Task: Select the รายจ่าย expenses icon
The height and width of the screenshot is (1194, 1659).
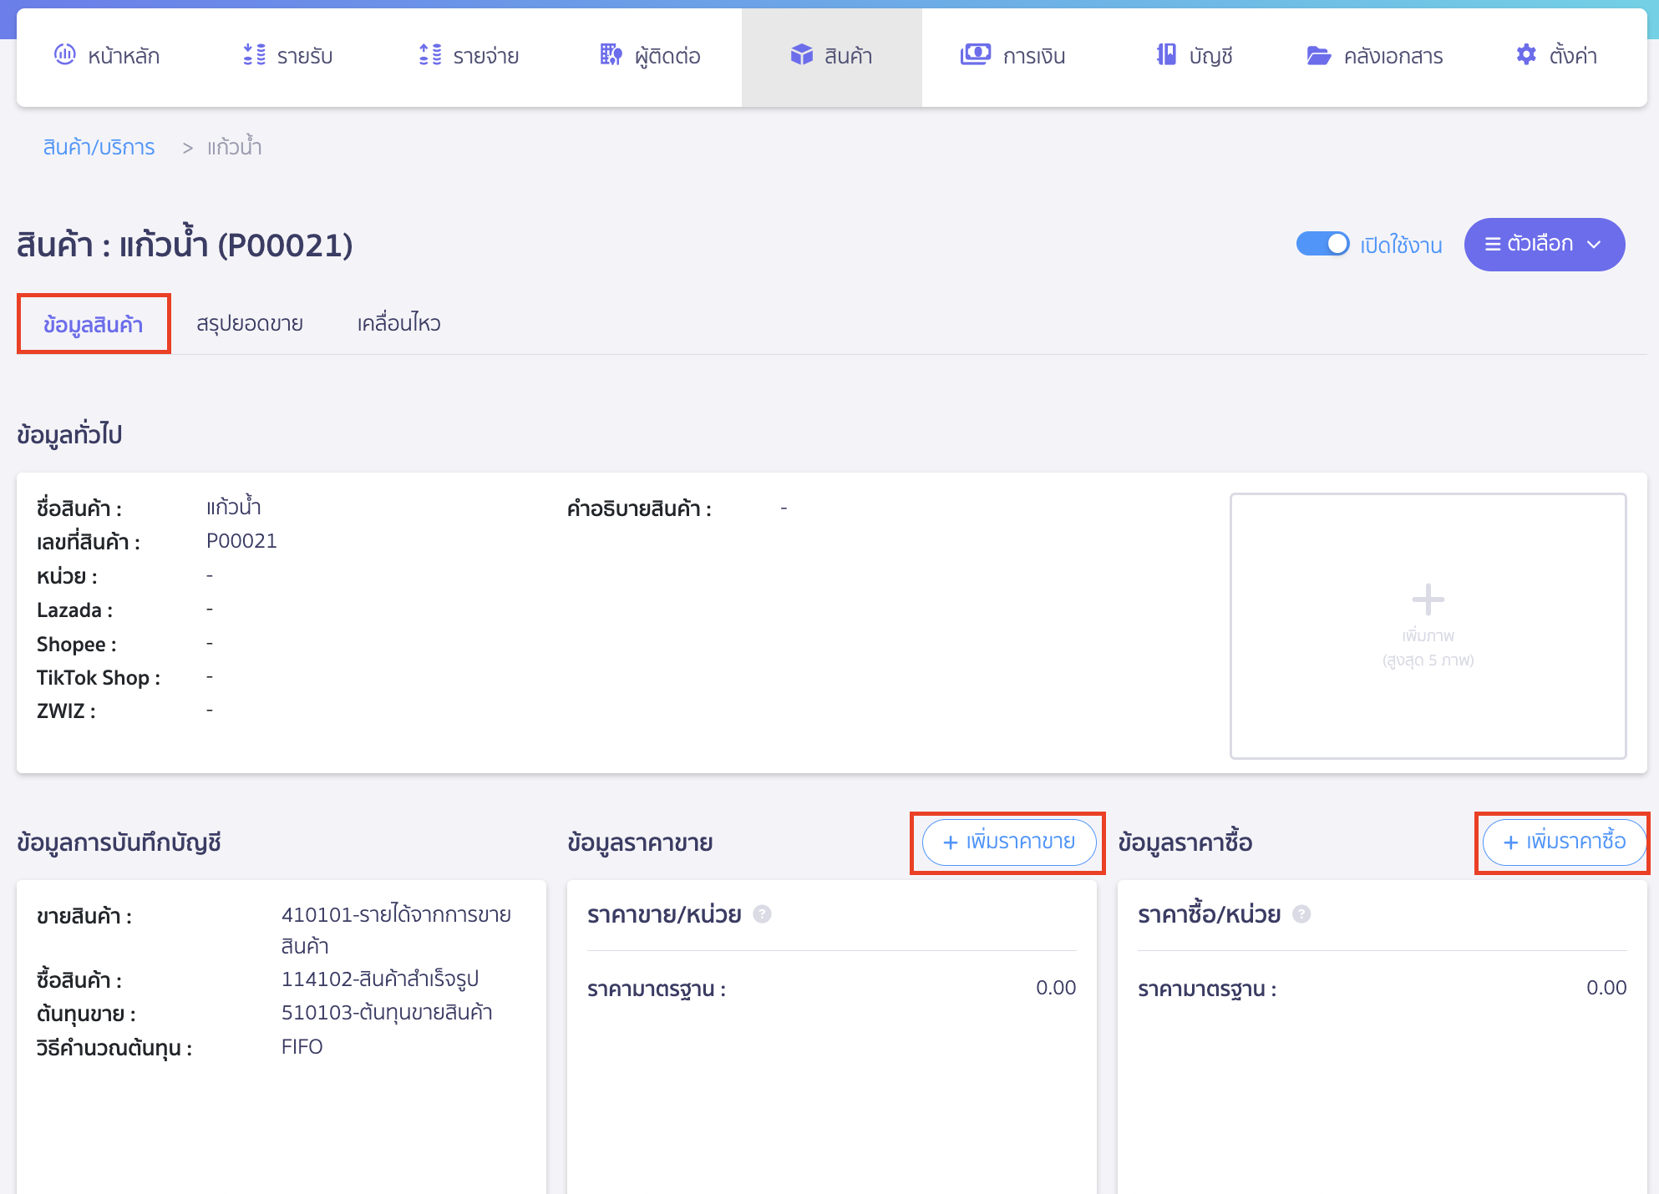Action: (x=429, y=55)
